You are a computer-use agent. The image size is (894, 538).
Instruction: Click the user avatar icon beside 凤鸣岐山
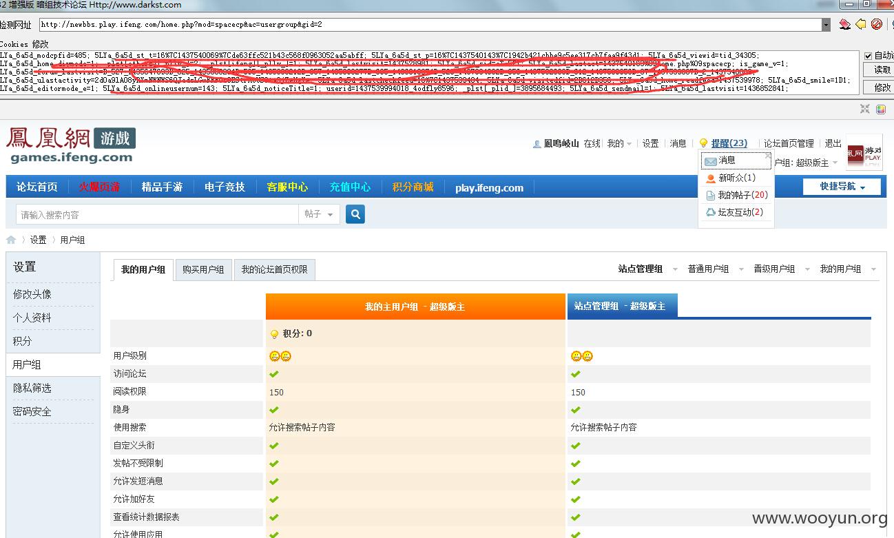point(537,144)
